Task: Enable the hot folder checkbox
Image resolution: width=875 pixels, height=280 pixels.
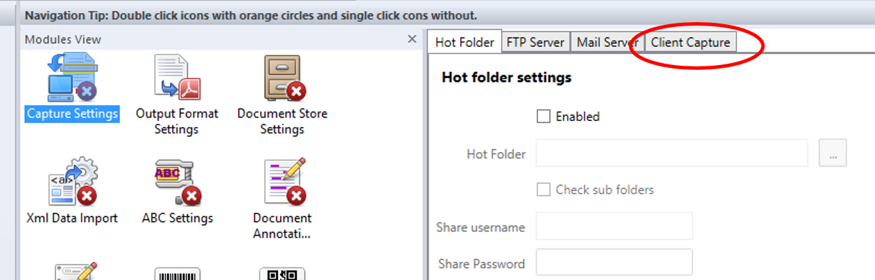Action: [544, 117]
